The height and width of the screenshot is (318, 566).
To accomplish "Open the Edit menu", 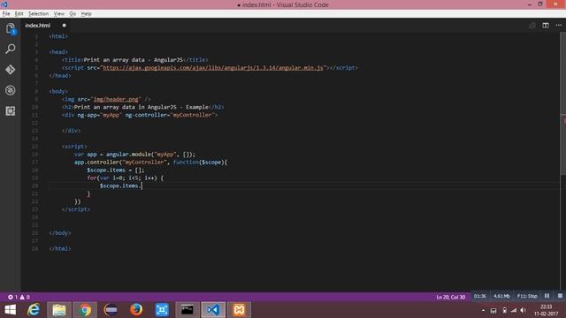I will [x=19, y=14].
